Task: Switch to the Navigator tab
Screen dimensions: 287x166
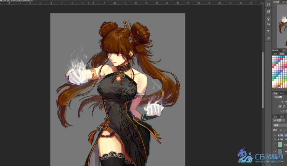Action: point(277,2)
